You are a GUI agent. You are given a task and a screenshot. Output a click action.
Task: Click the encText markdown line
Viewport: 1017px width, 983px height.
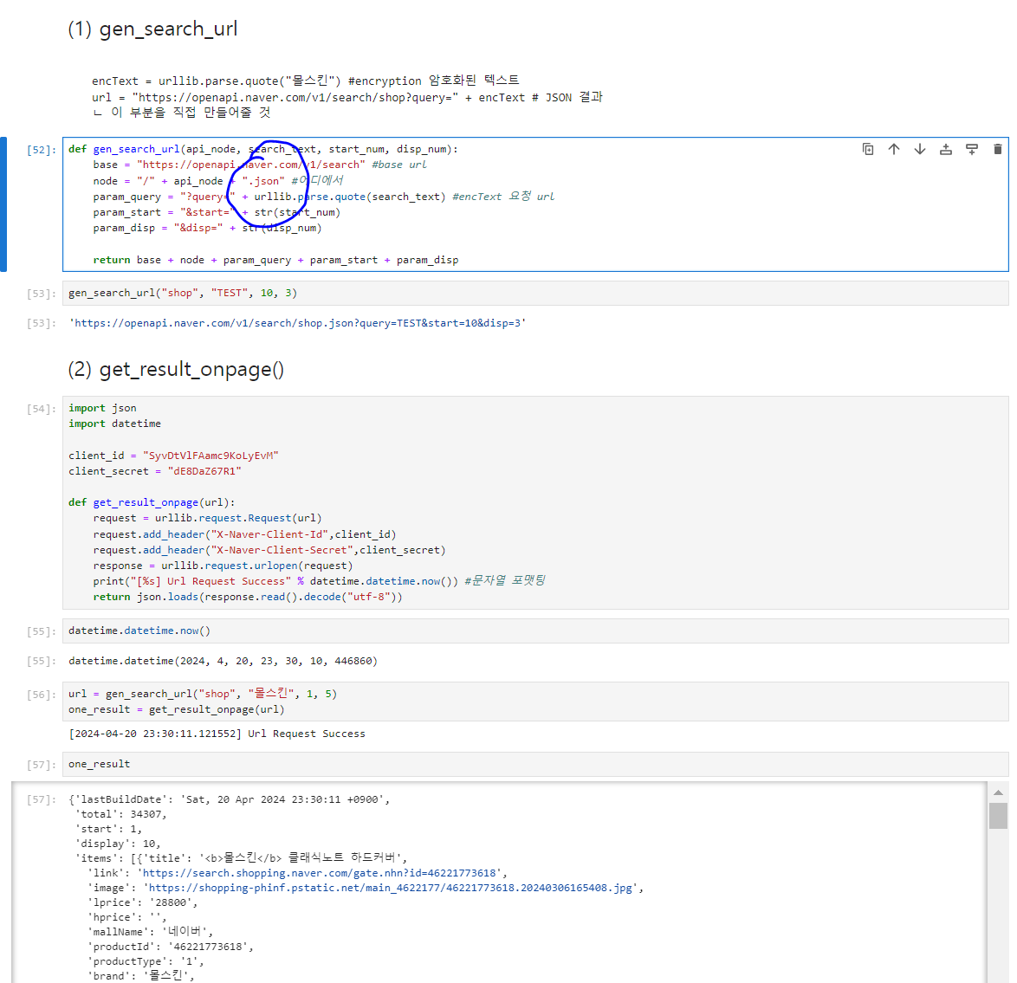[306, 81]
